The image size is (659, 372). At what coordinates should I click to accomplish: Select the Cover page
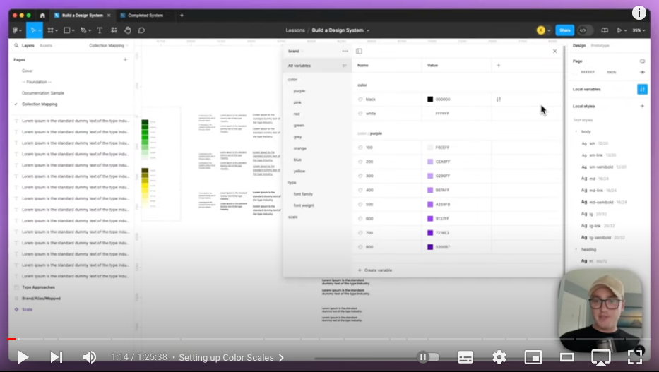click(28, 71)
